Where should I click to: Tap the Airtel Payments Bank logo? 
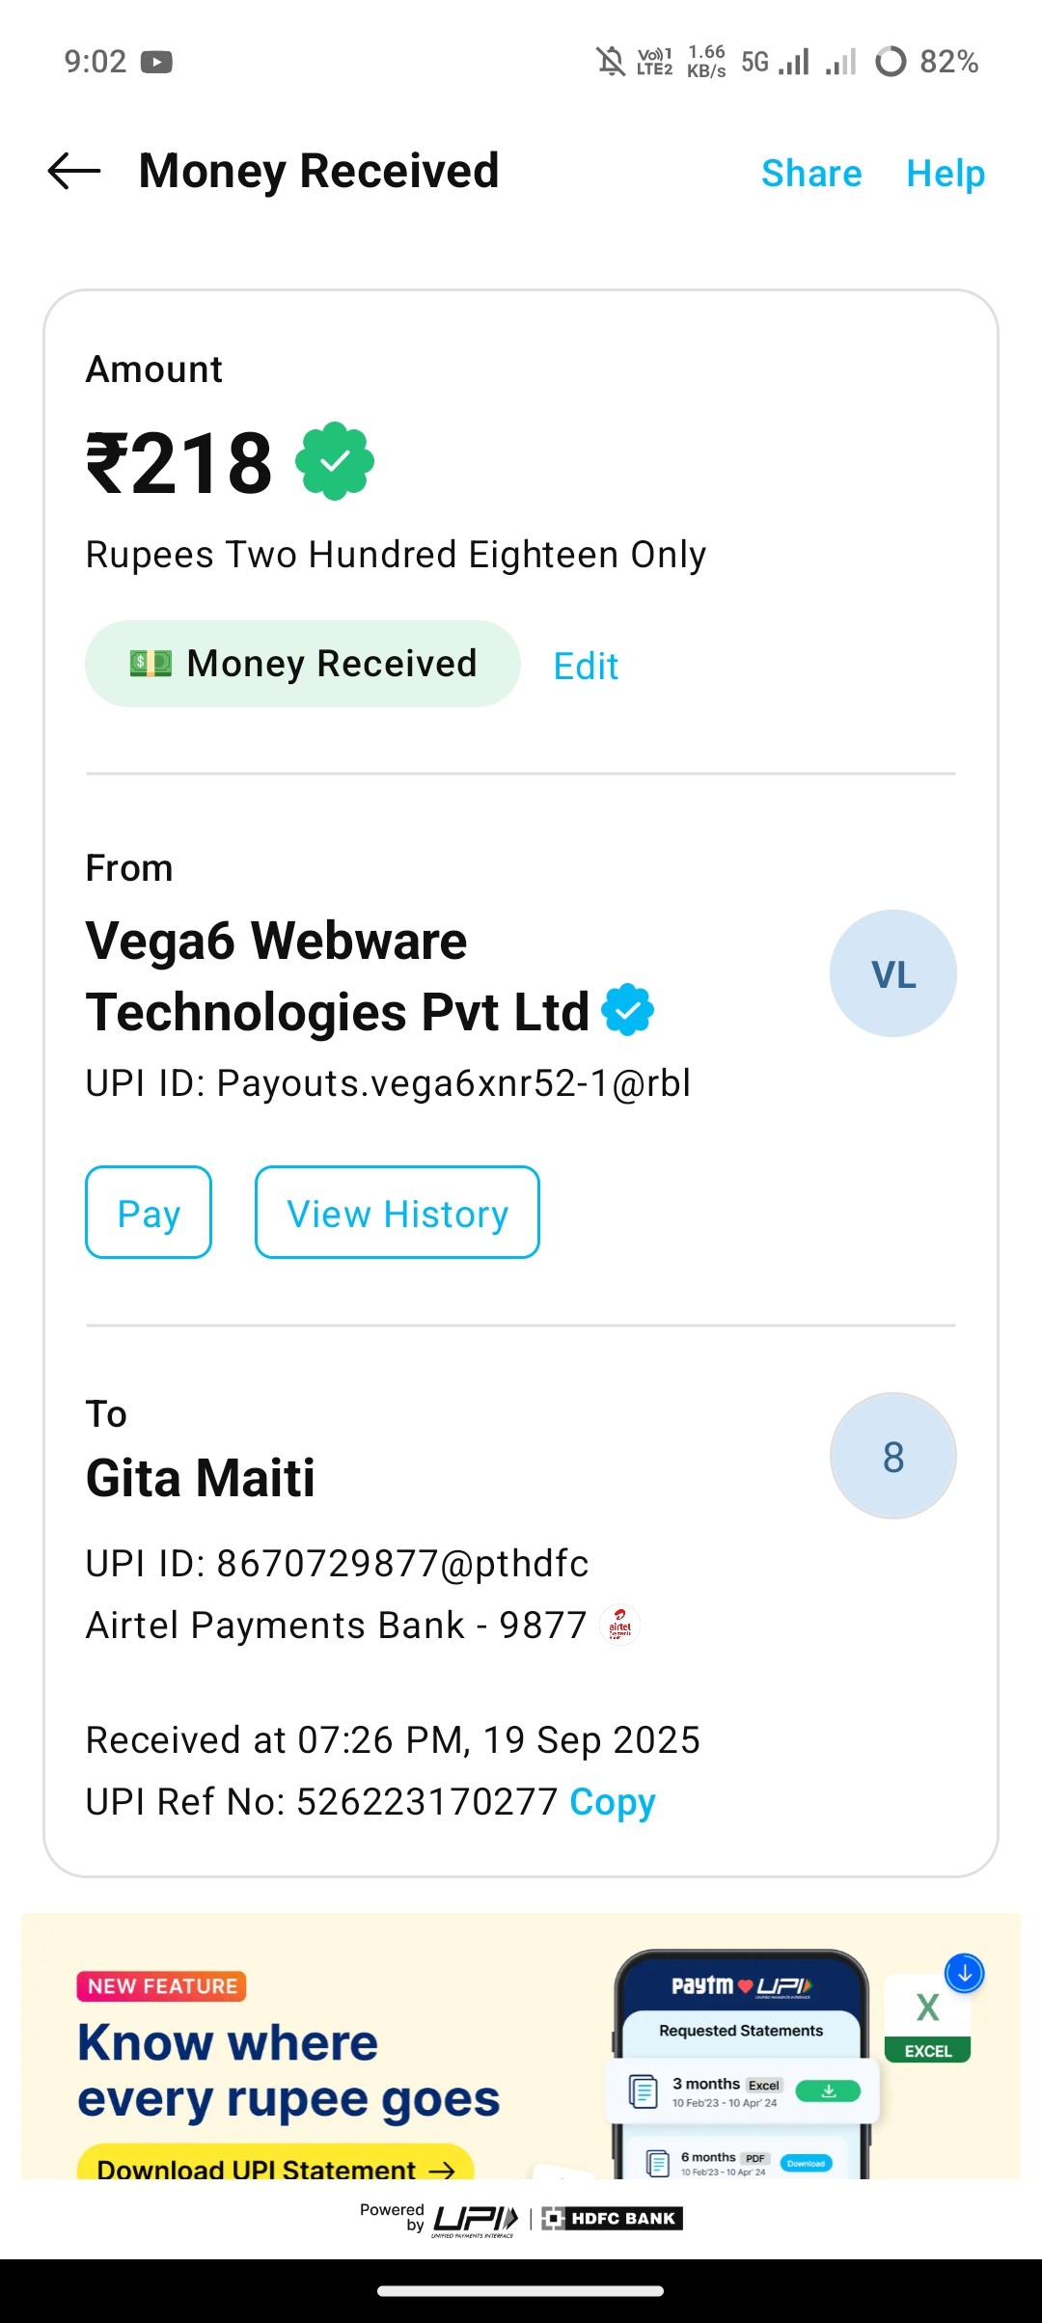pyautogui.click(x=619, y=1626)
